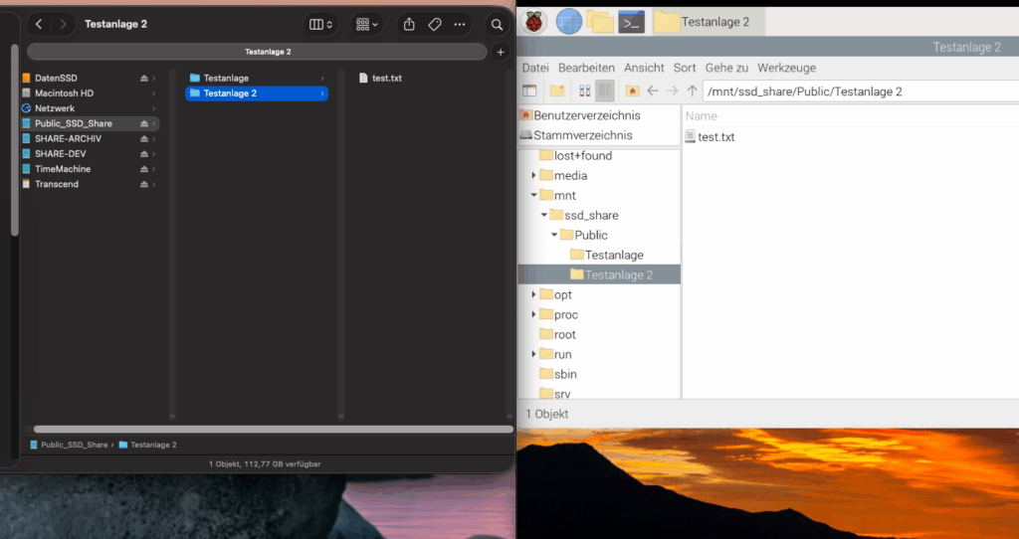Expand the media folder in tree
This screenshot has height=539, width=1019.
pyautogui.click(x=534, y=175)
